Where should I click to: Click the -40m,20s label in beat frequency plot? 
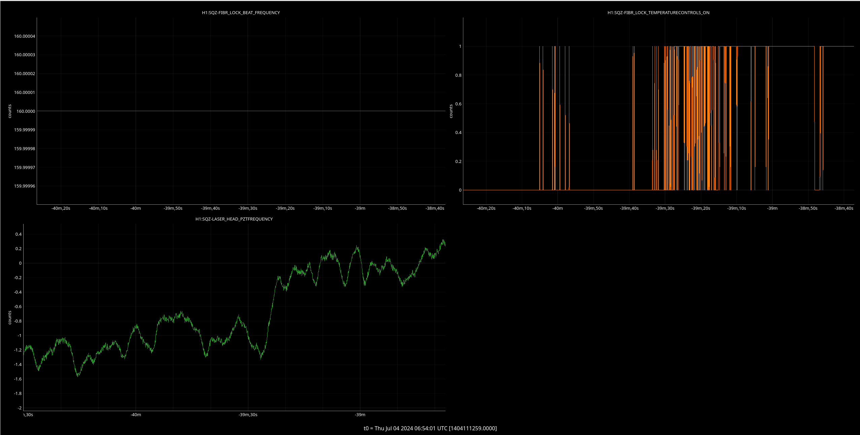(x=61, y=208)
